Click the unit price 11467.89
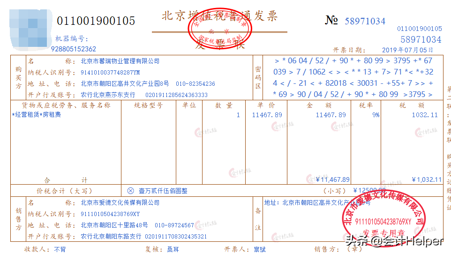 (267, 115)
